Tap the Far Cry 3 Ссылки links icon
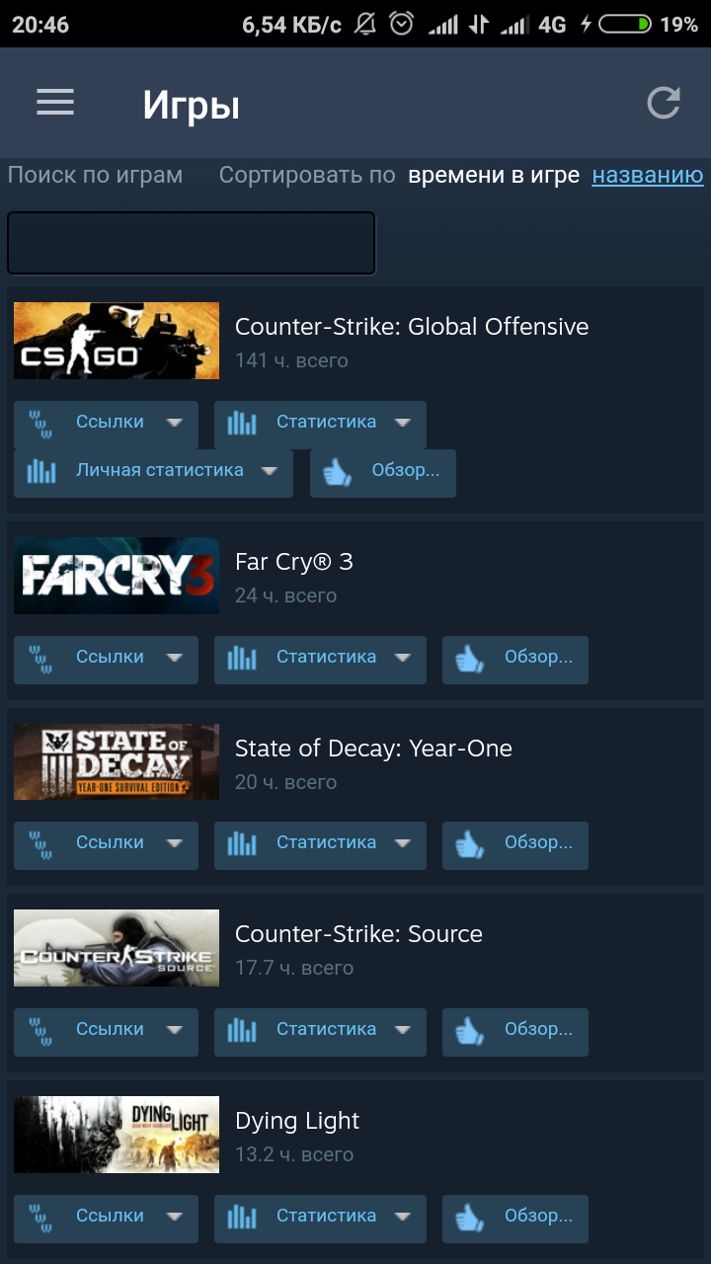711x1264 pixels. 40,659
